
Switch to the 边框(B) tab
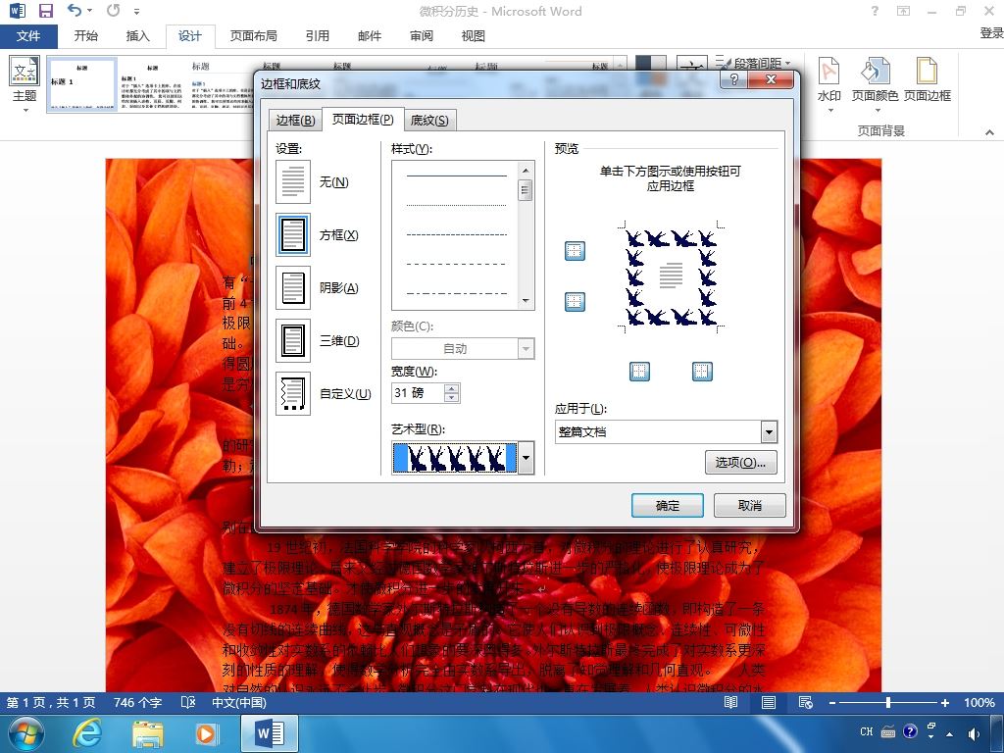point(295,121)
